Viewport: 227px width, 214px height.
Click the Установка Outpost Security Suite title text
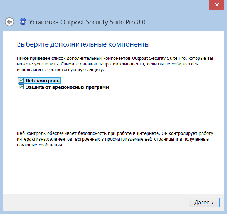87,22
